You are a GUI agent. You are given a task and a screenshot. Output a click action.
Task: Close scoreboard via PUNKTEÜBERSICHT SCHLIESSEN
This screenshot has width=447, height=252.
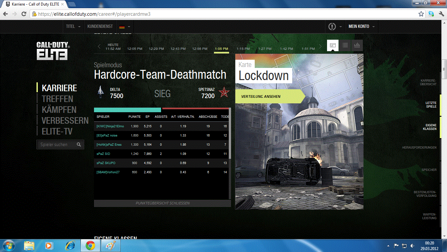click(162, 203)
